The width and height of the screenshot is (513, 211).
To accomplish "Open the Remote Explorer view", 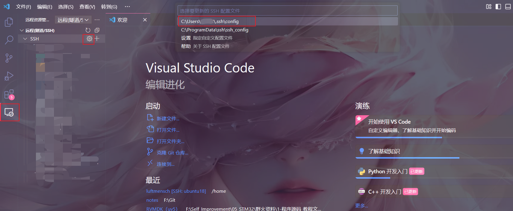I will point(9,112).
